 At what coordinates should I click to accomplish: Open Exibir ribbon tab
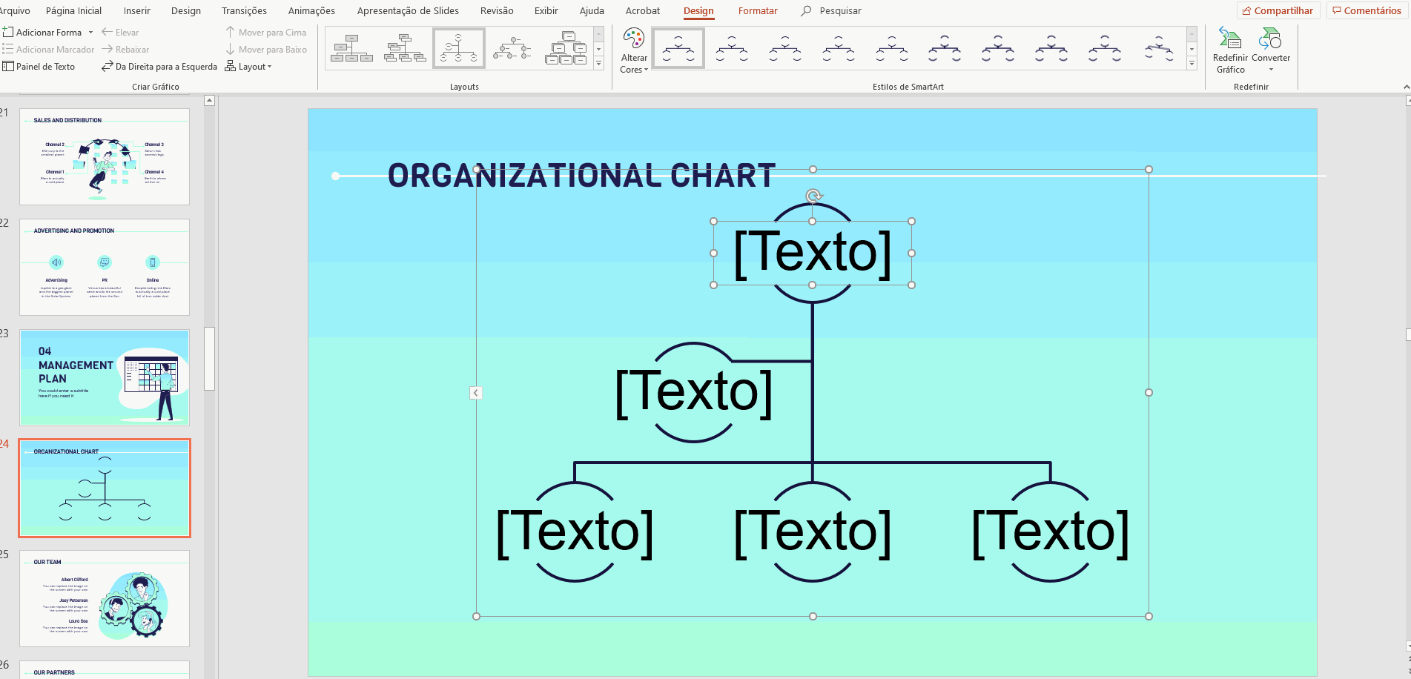pyautogui.click(x=546, y=10)
